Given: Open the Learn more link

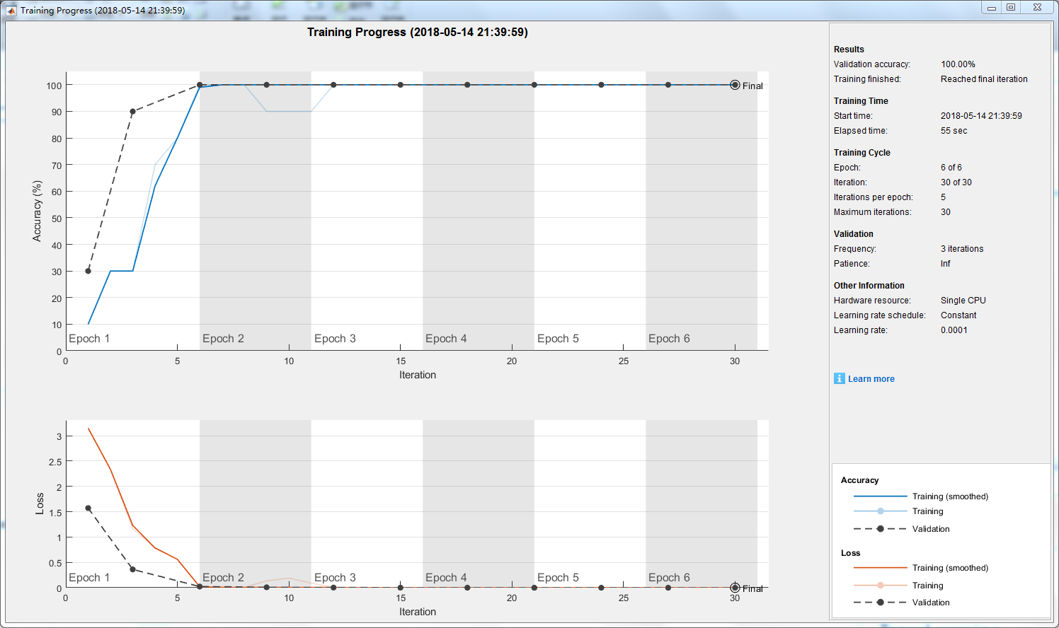Looking at the screenshot, I should pos(871,379).
